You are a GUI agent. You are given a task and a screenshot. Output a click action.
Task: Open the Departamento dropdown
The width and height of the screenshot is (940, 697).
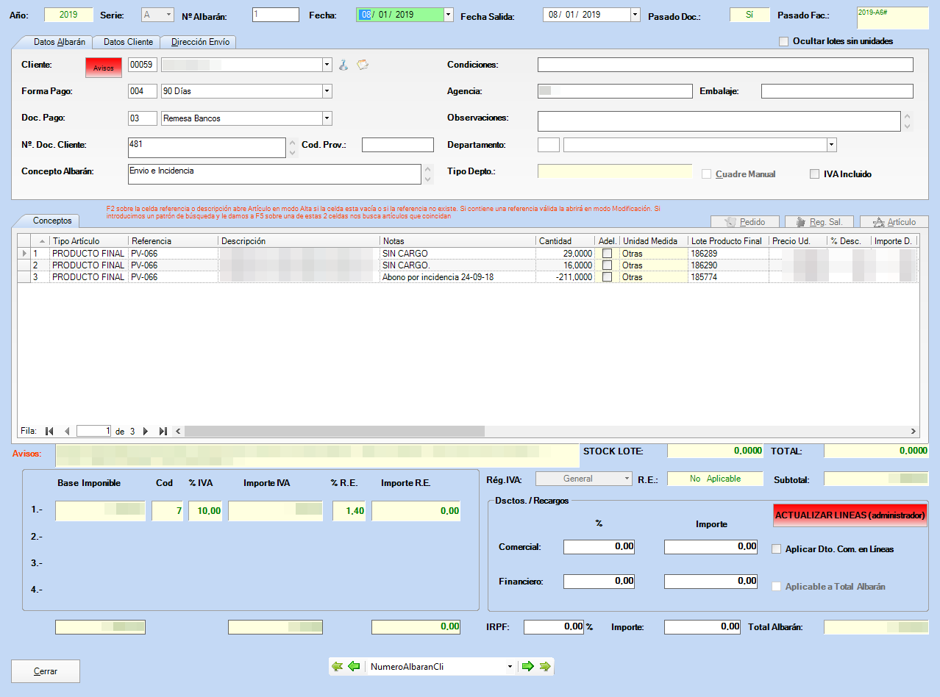click(x=832, y=145)
